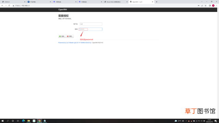The image size is (219, 123).
Task: Open the Chrome profile avatar
Action: coord(213,5)
